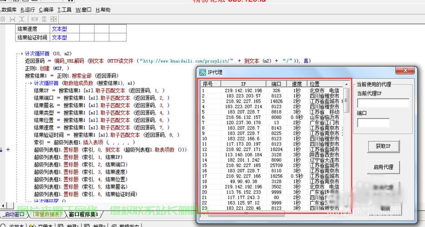Image resolution: width=425 pixels, height=227 pixels.
Task: Click the 正则1.创建 (#IP, ) code line
Action: click(47, 68)
